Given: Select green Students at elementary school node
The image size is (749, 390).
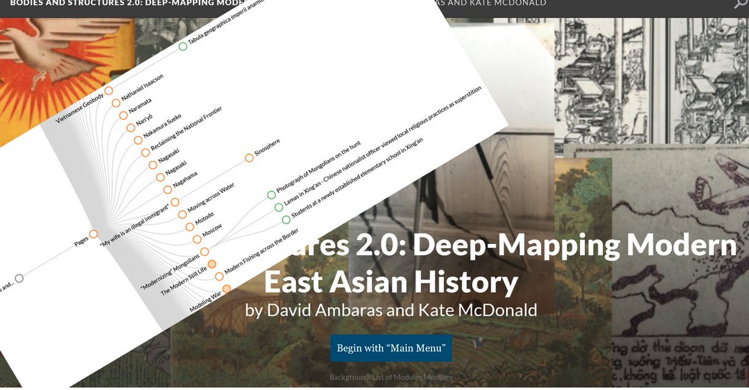Looking at the screenshot, I should (286, 220).
